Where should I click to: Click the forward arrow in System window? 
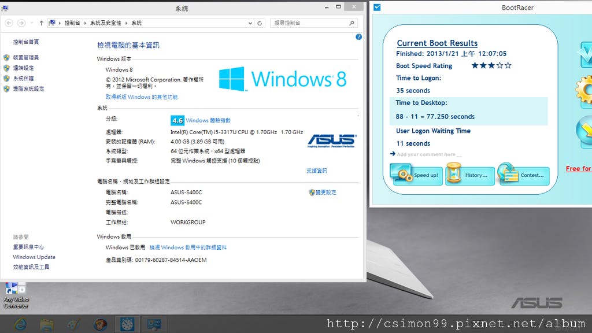21,23
